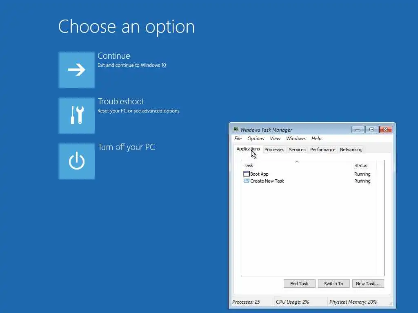Click the End Task button
The width and height of the screenshot is (418, 313).
pyautogui.click(x=299, y=284)
